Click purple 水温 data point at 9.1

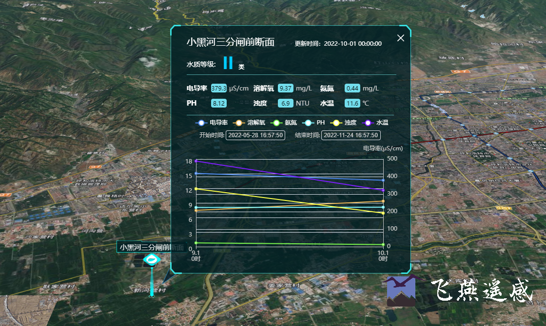click(196, 161)
